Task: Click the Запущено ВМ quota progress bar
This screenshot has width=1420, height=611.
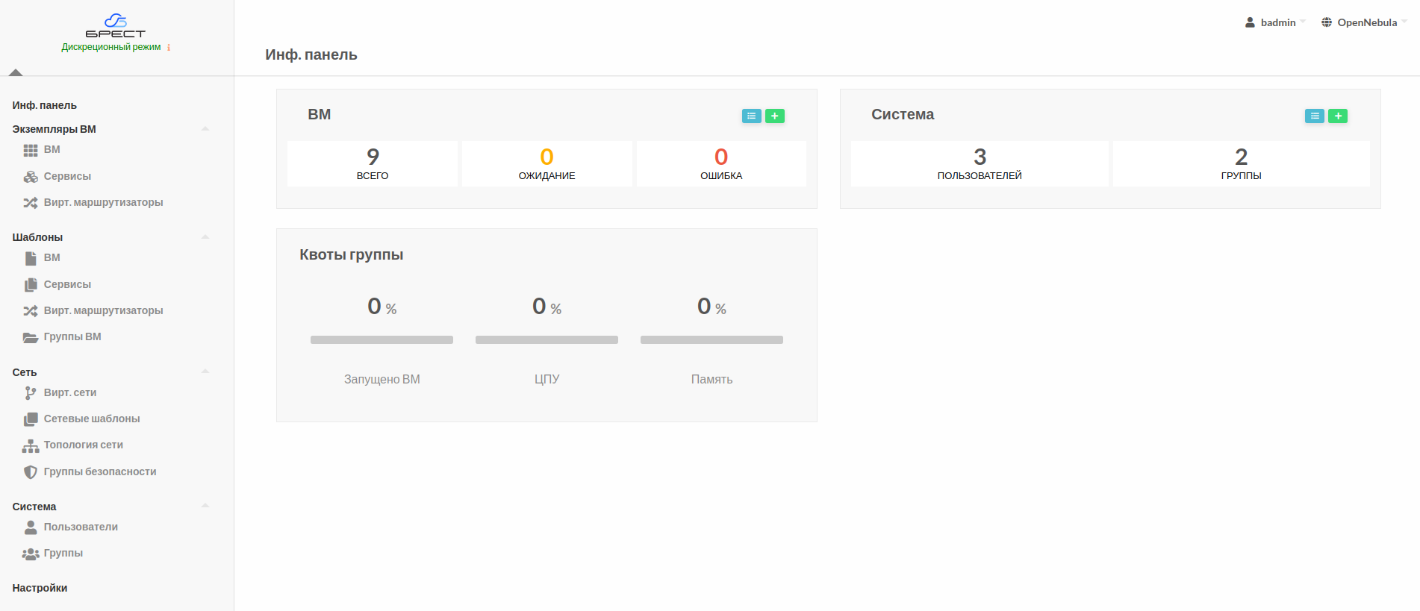Action: [x=382, y=340]
